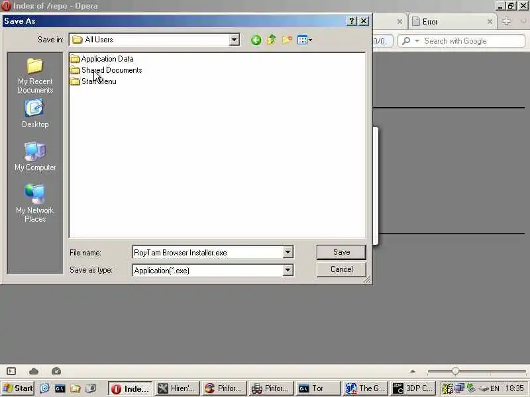Click the Search with Google field
530x397 pixels.
[473, 41]
